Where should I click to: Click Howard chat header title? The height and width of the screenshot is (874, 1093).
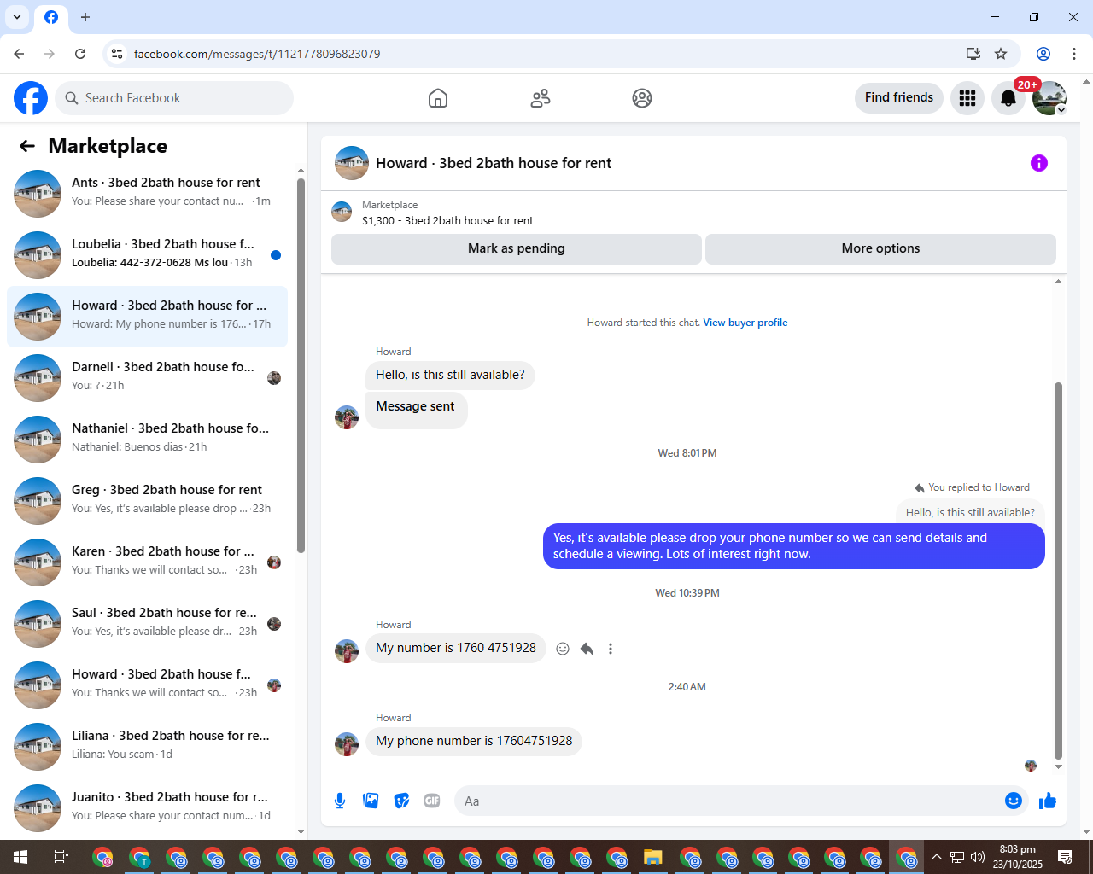coord(494,163)
